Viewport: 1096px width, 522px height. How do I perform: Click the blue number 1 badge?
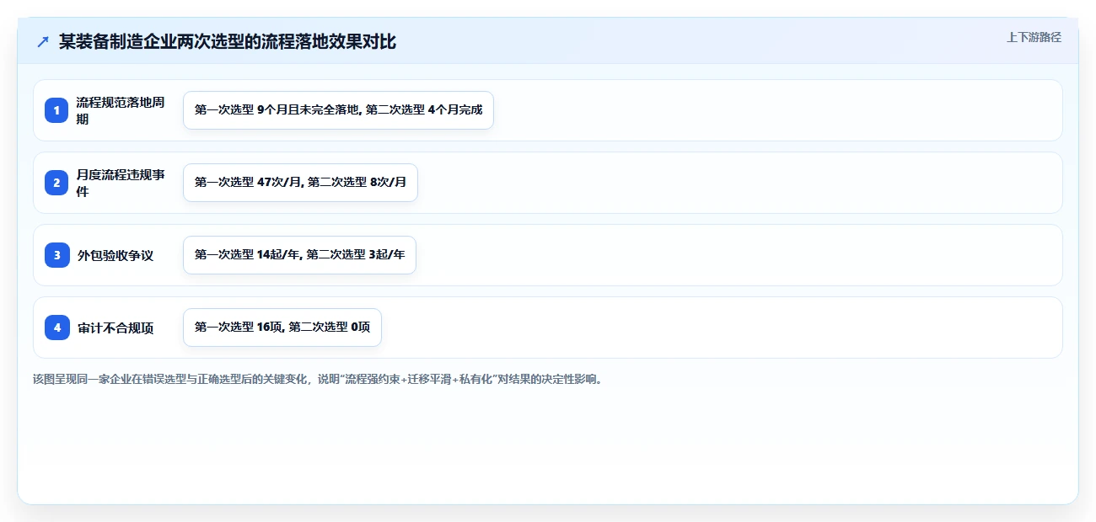pos(57,110)
